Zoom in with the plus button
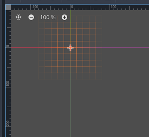The image size is (149, 137). 64,17
